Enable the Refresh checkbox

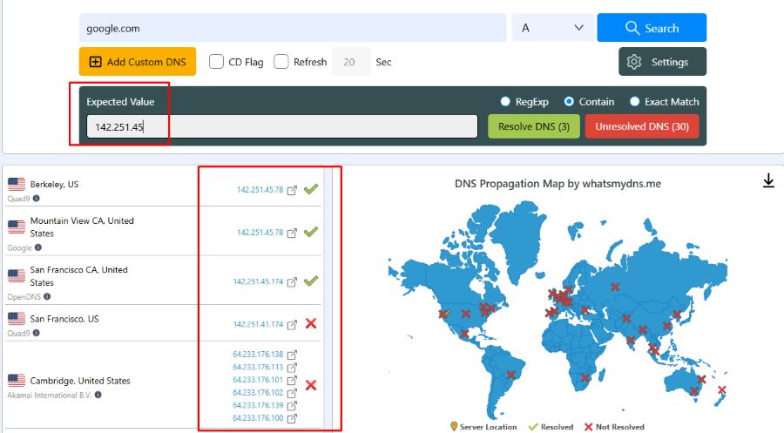(x=281, y=62)
